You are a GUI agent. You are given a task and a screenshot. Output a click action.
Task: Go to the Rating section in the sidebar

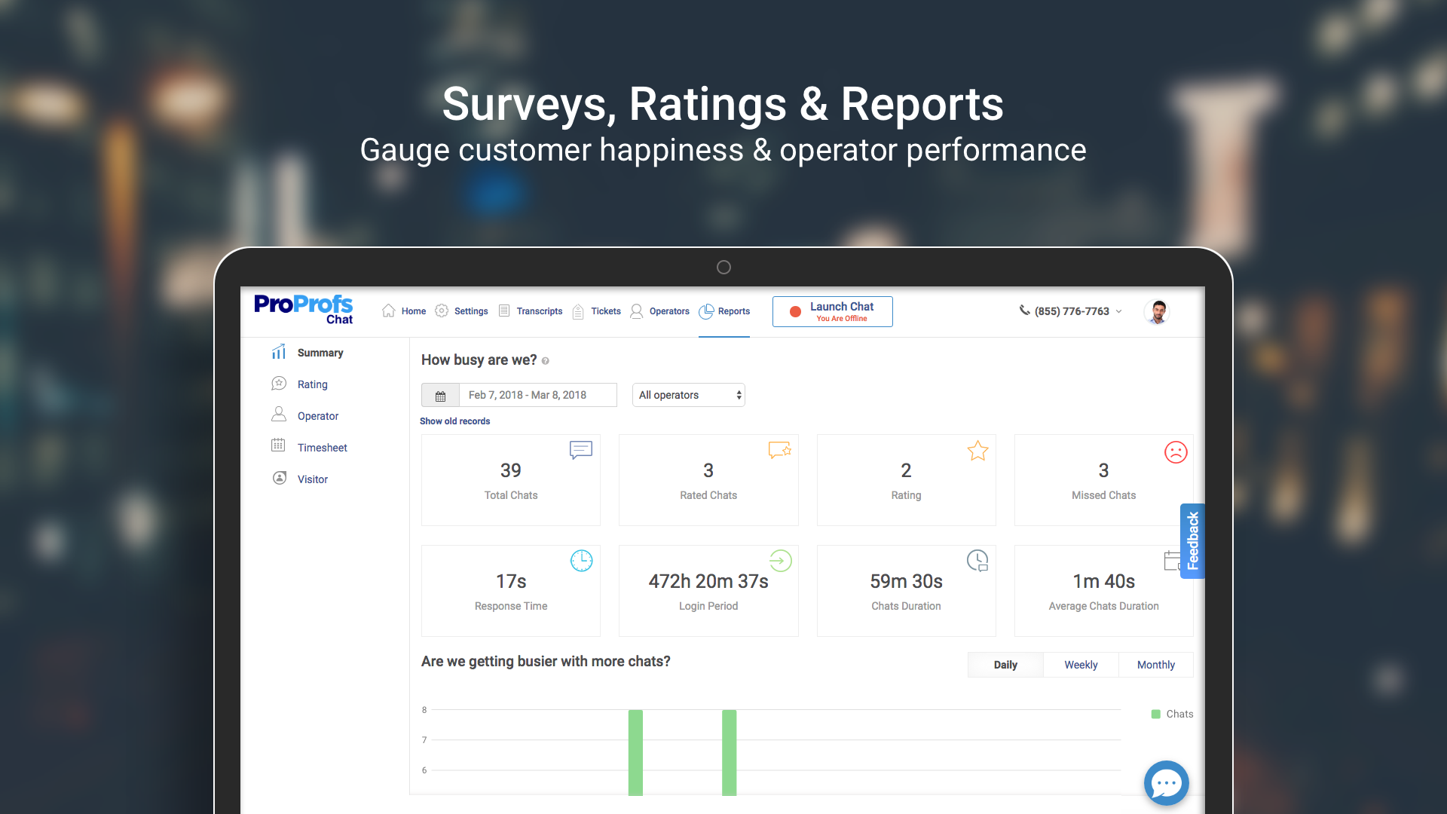tap(312, 384)
